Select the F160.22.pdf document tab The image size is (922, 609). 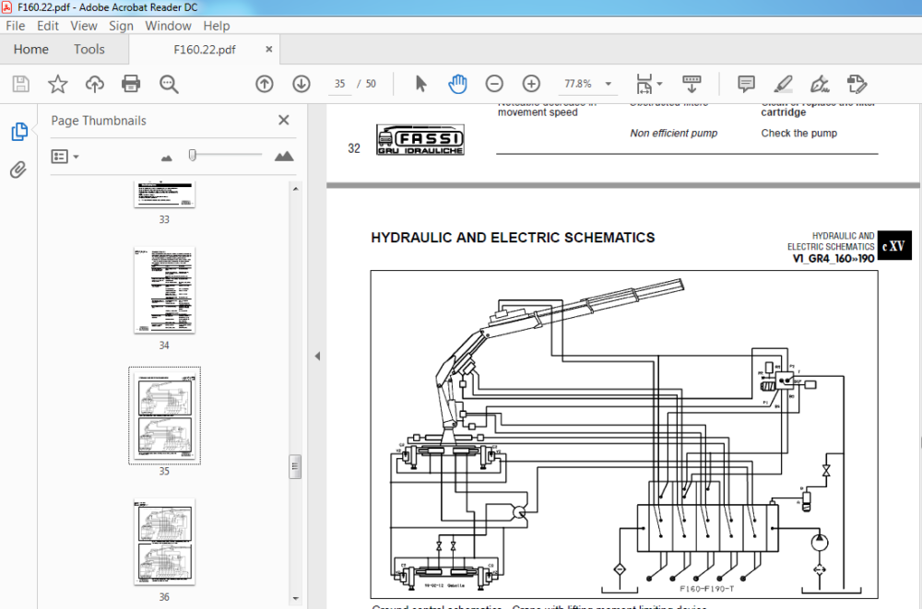point(205,50)
